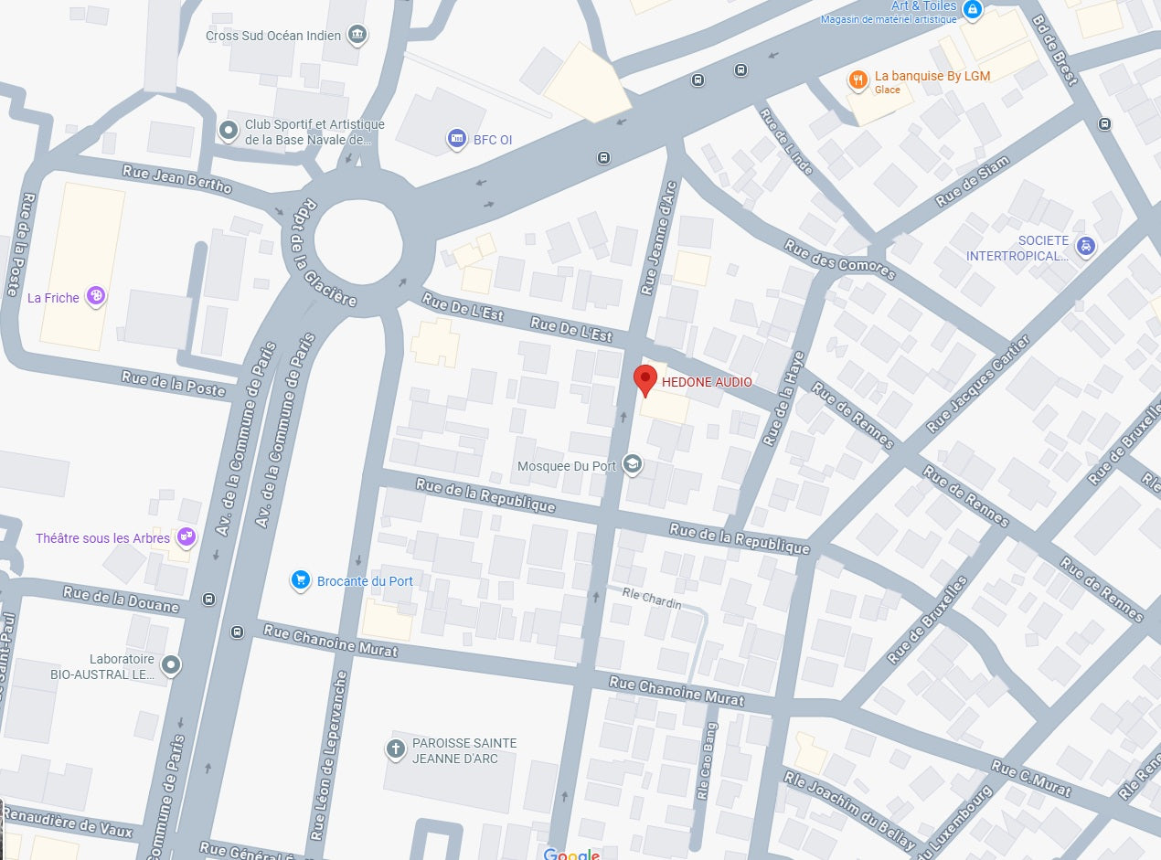1161x860 pixels.
Task: Click the Brocante du Port shopping cart icon
Action: 300,580
